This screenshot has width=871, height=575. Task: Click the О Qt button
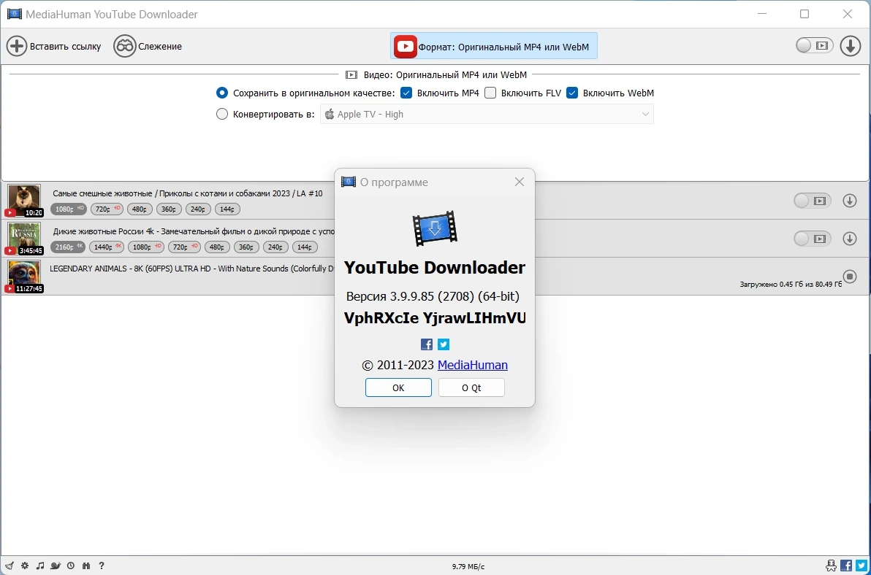pos(471,387)
